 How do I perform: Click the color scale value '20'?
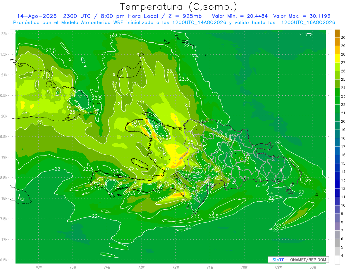coord(343,121)
